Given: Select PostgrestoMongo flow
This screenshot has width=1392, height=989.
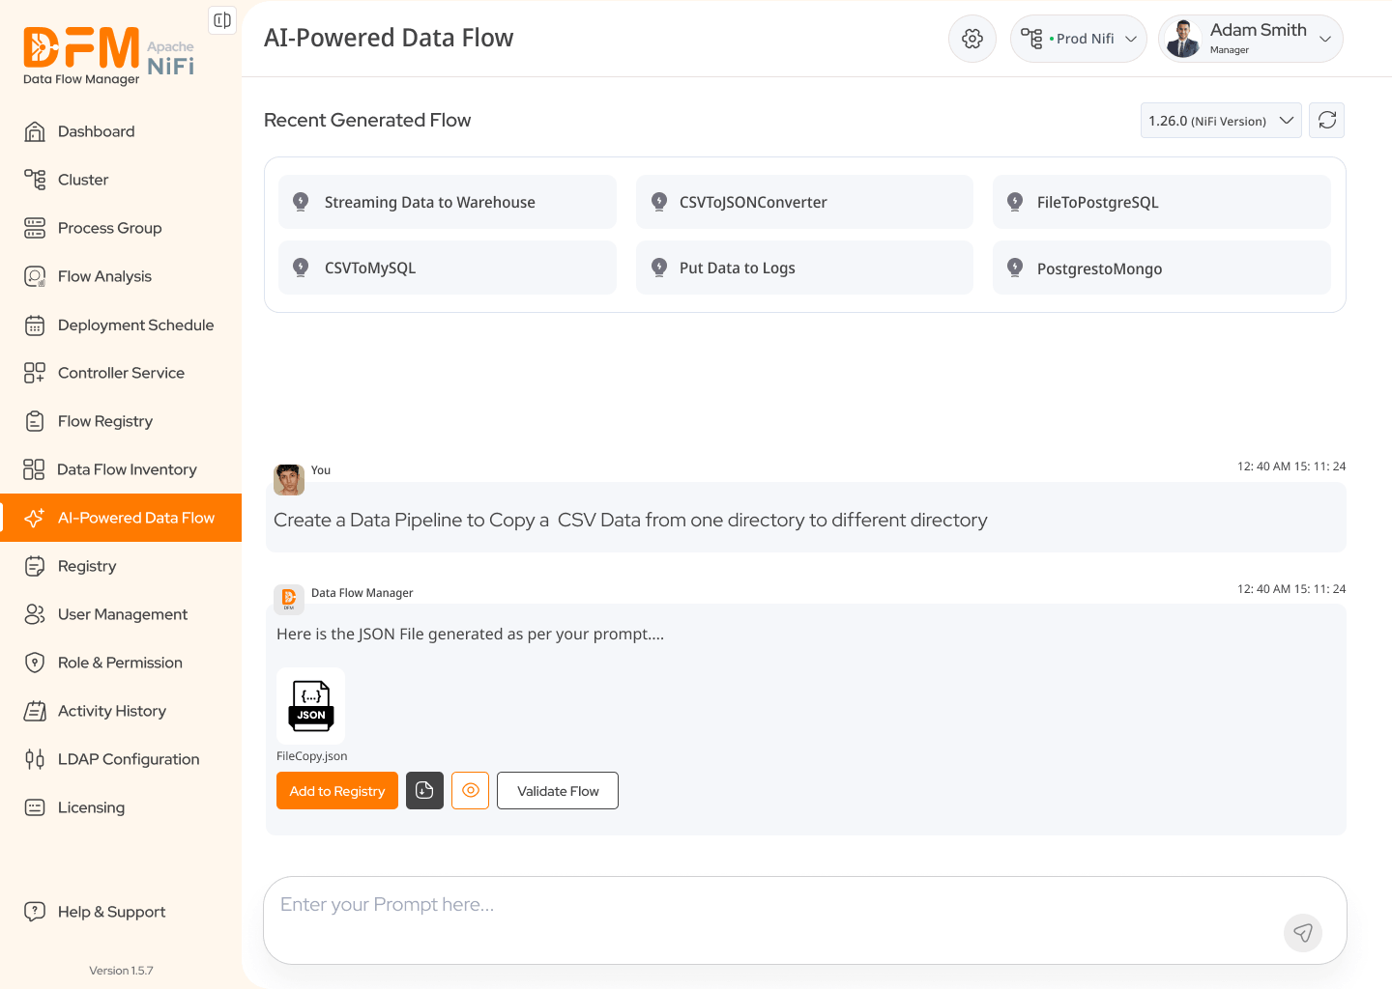Looking at the screenshot, I should [1162, 268].
